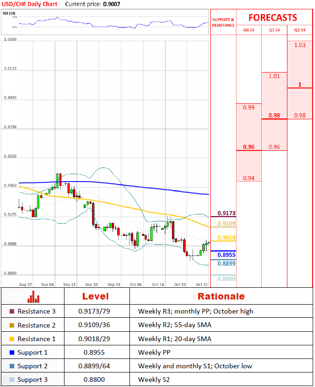Click the 0.8955 support level label on chart

point(226,255)
